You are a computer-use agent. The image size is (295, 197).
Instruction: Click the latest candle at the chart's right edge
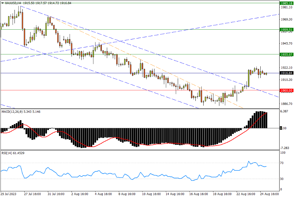coord(266,74)
